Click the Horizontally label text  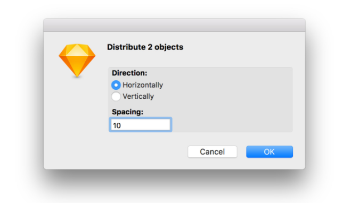point(143,85)
